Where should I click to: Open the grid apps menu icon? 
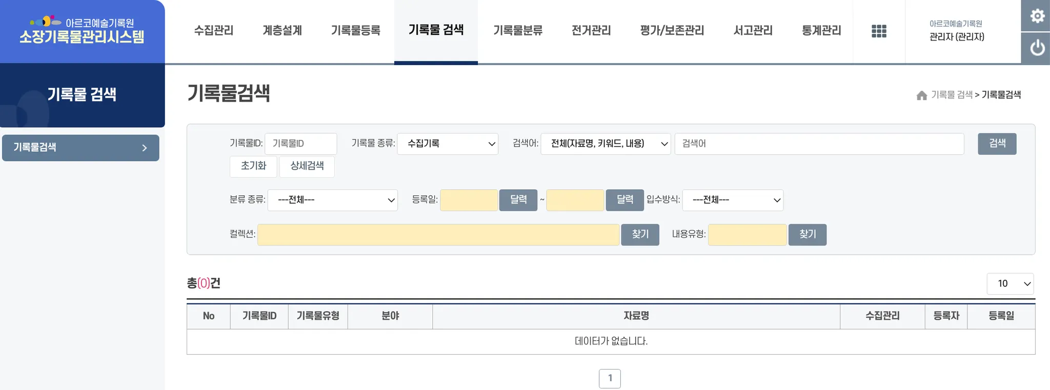[x=879, y=31]
